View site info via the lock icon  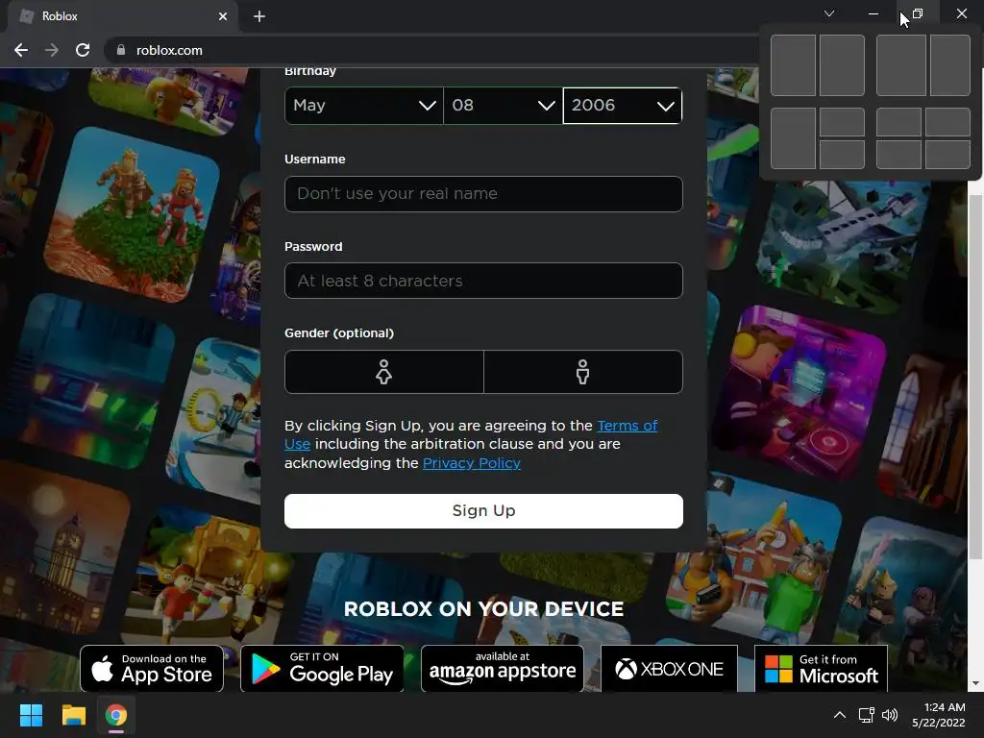click(x=120, y=50)
